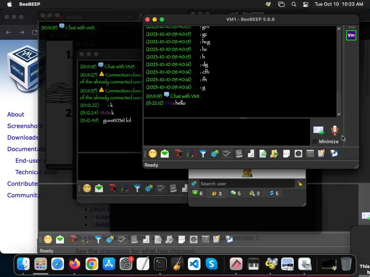The image size is (370, 277).
Task: Click green envelope in bottom vm3 window toolbar
Action: (60, 239)
